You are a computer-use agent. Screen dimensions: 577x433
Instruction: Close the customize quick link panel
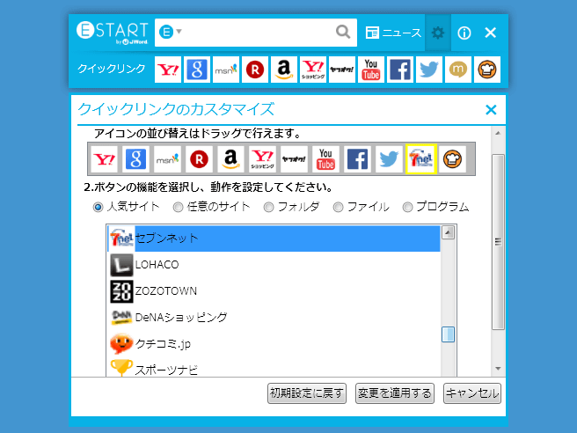pos(491,110)
